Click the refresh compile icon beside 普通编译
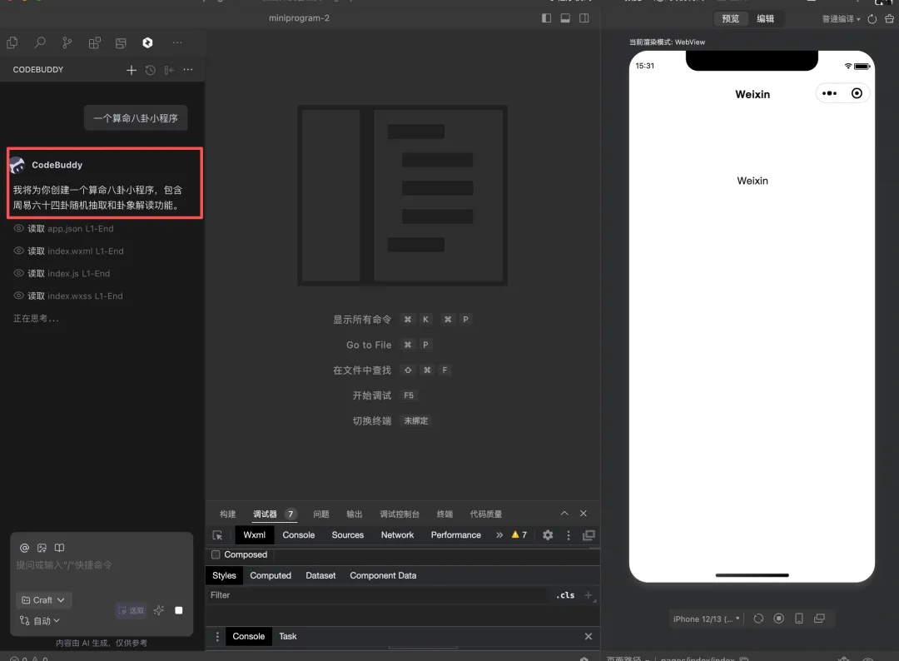The width and height of the screenshot is (899, 661). point(872,19)
